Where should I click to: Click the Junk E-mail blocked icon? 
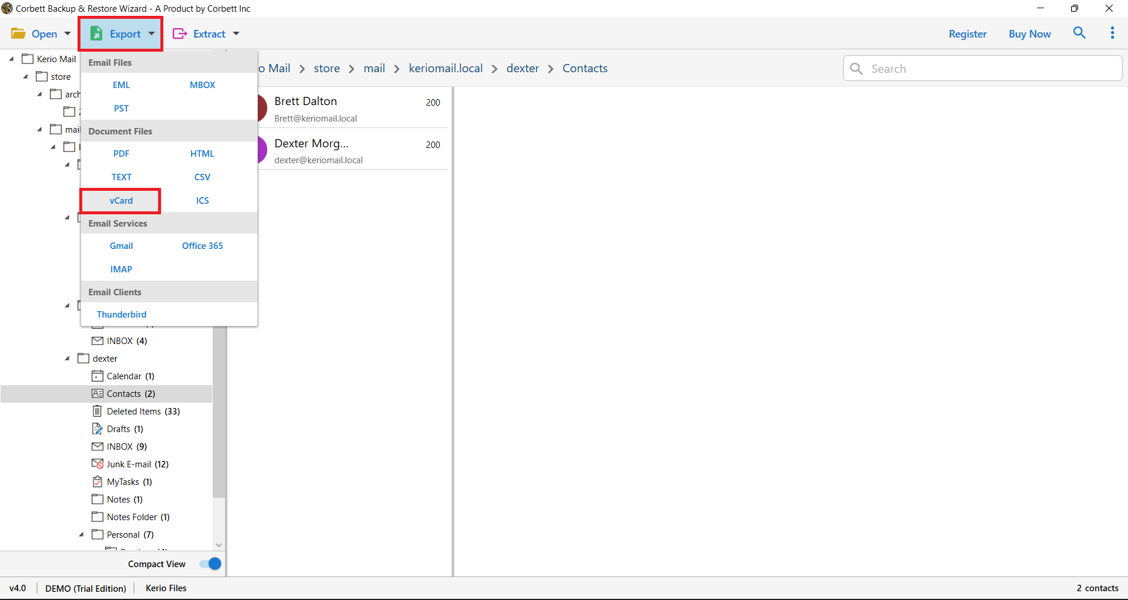click(x=98, y=464)
